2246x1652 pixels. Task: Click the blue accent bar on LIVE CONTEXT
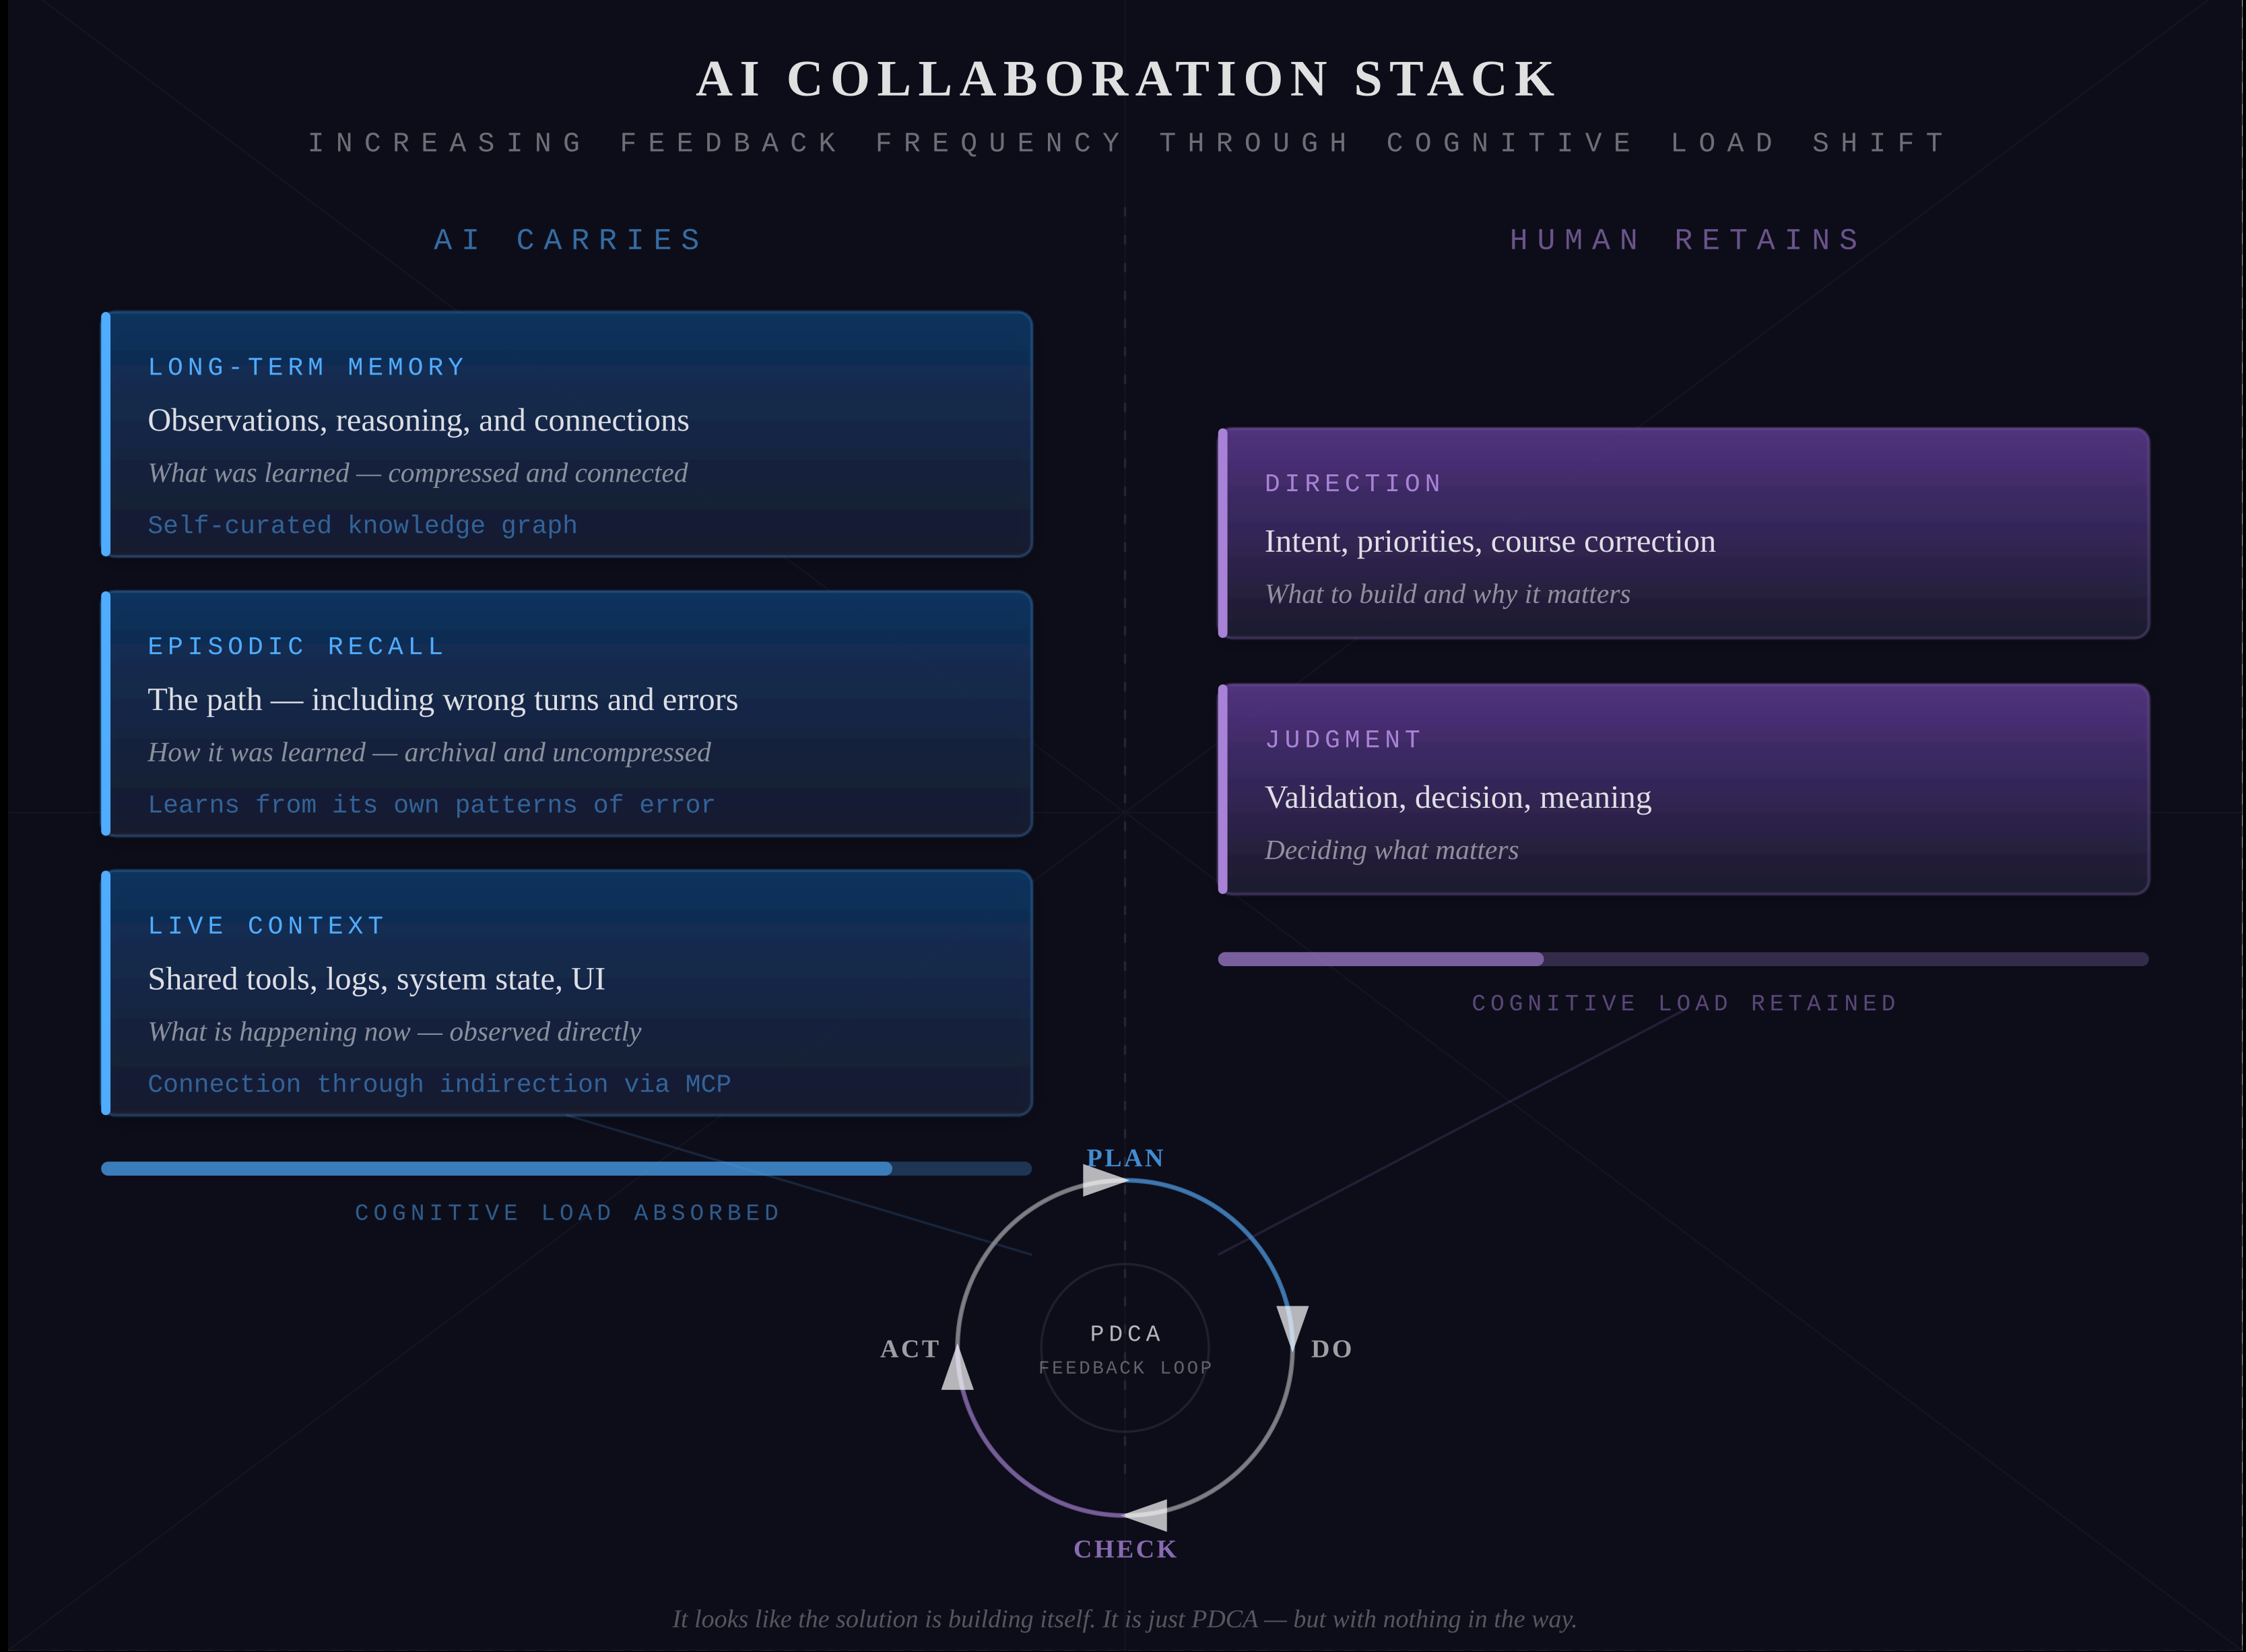pos(106,992)
